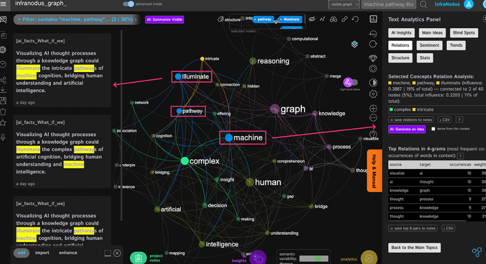Screen dimensions: 486x264
Task: Click the undo arrow icon above graph
Action: 355,19
